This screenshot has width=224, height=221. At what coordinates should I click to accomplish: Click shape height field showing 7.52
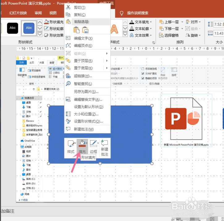click(x=218, y=24)
